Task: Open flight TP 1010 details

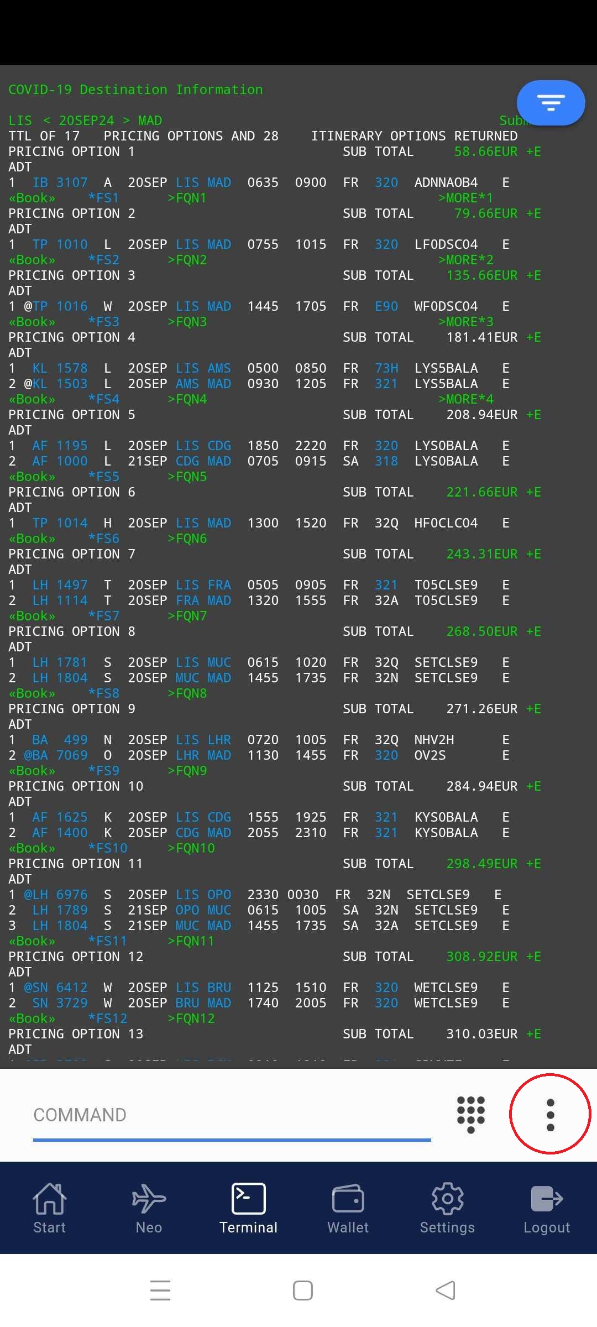Action: (x=60, y=244)
